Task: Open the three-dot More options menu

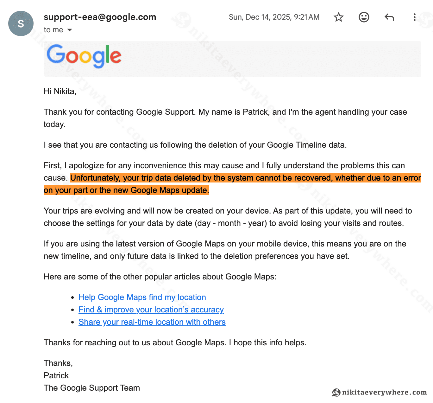Action: (414, 17)
